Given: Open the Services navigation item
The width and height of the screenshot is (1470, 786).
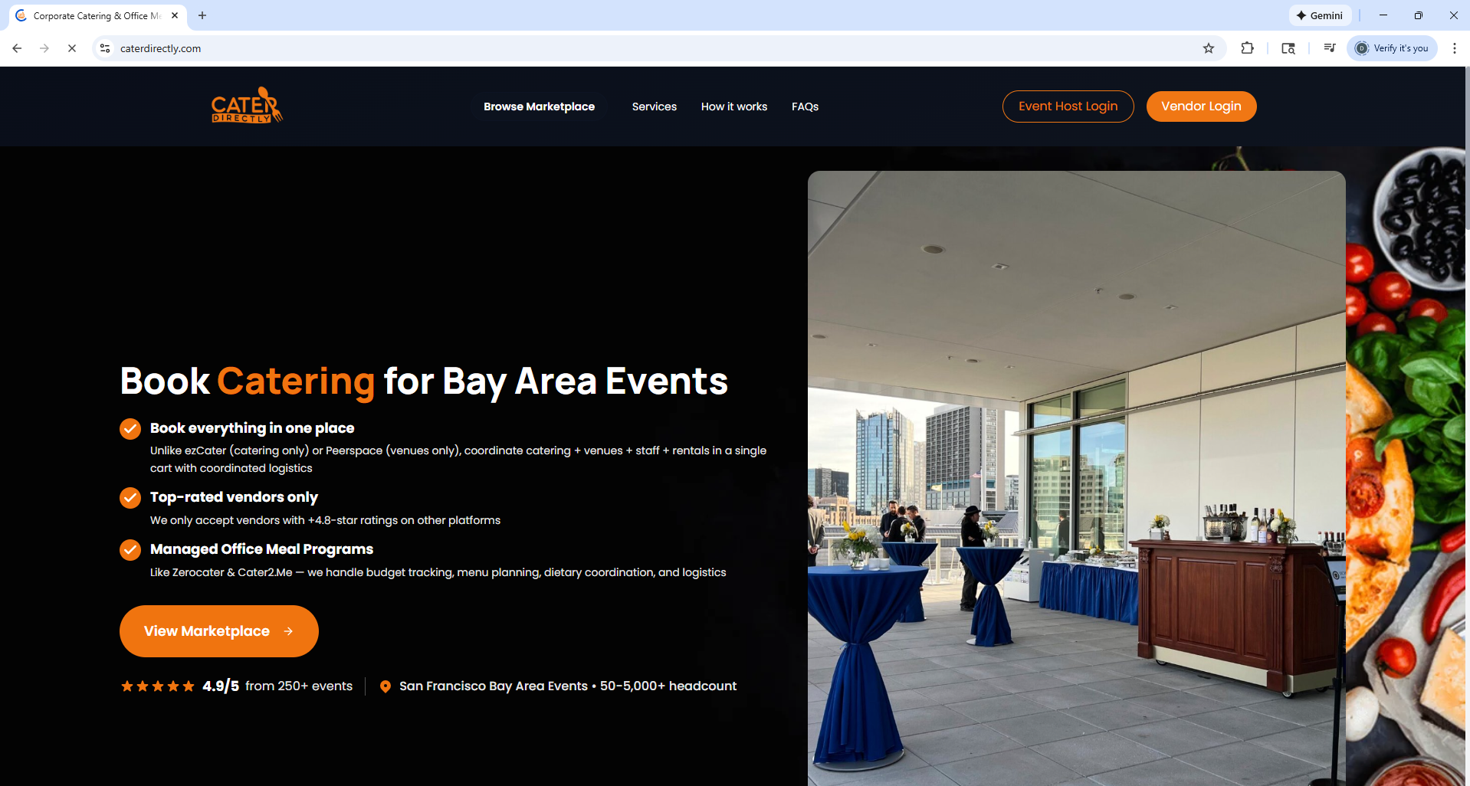Looking at the screenshot, I should tap(654, 106).
